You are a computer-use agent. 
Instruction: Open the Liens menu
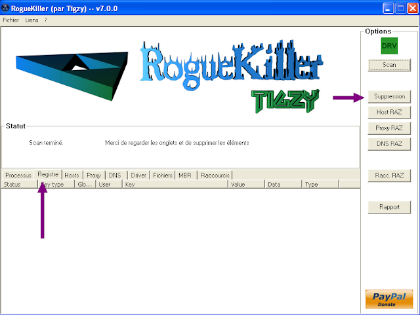coord(32,20)
